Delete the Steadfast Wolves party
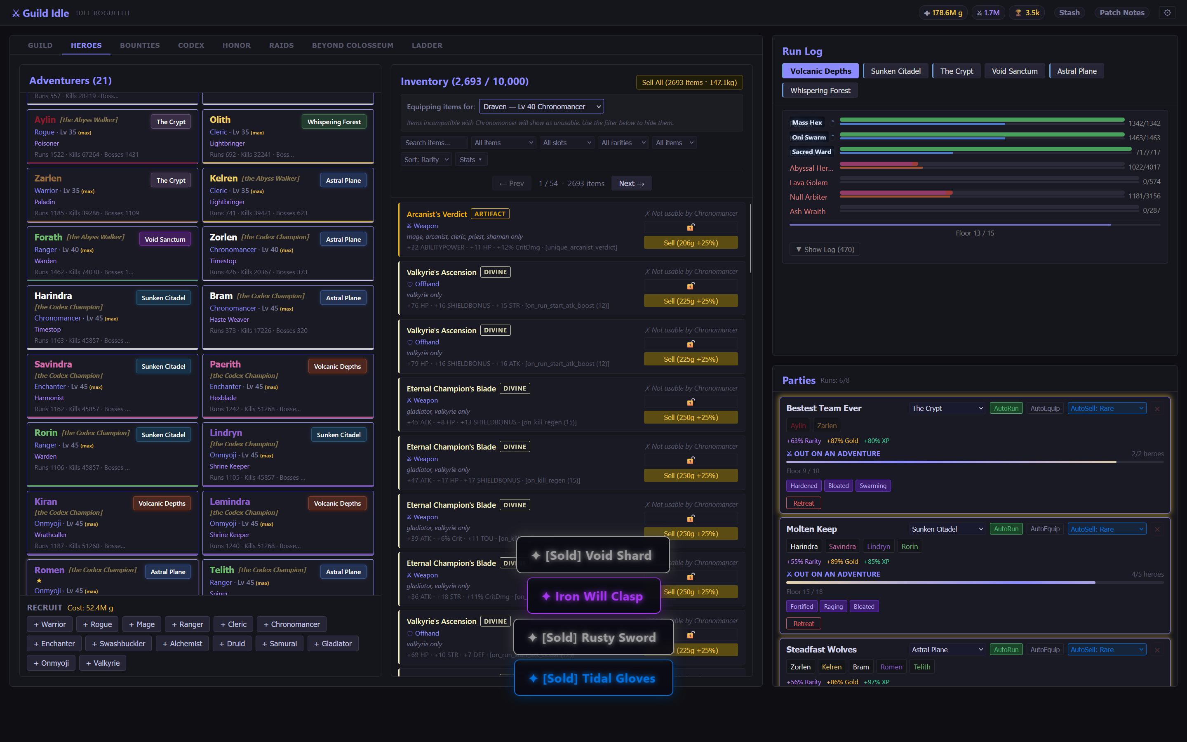The height and width of the screenshot is (742, 1187). [x=1157, y=650]
